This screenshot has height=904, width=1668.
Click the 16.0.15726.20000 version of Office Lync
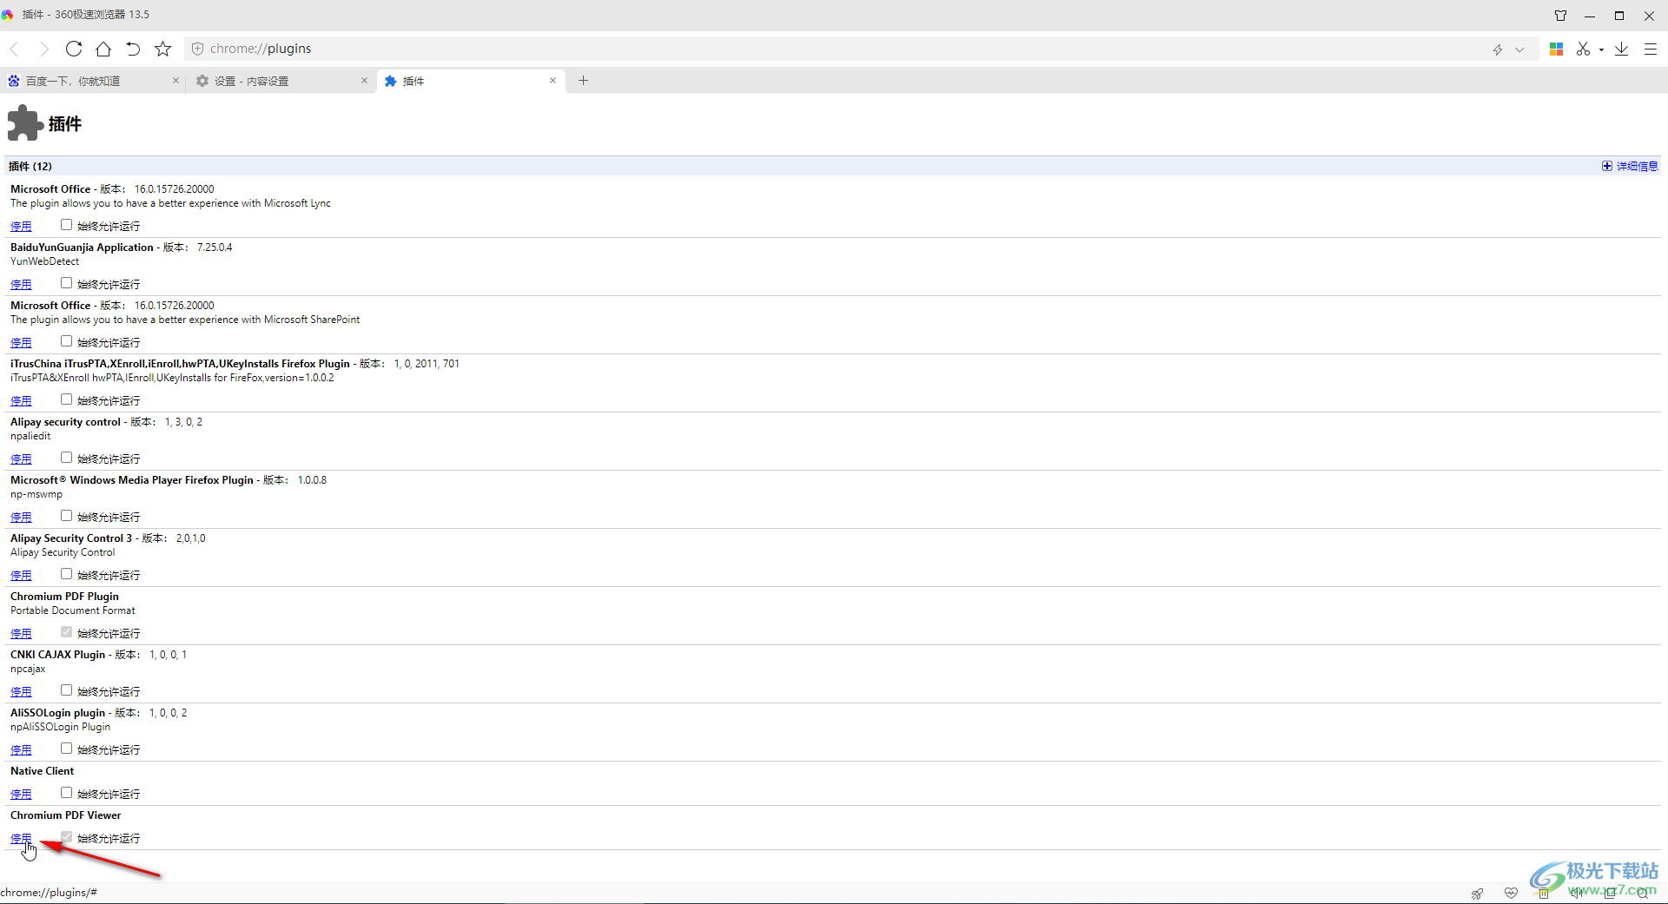[174, 189]
